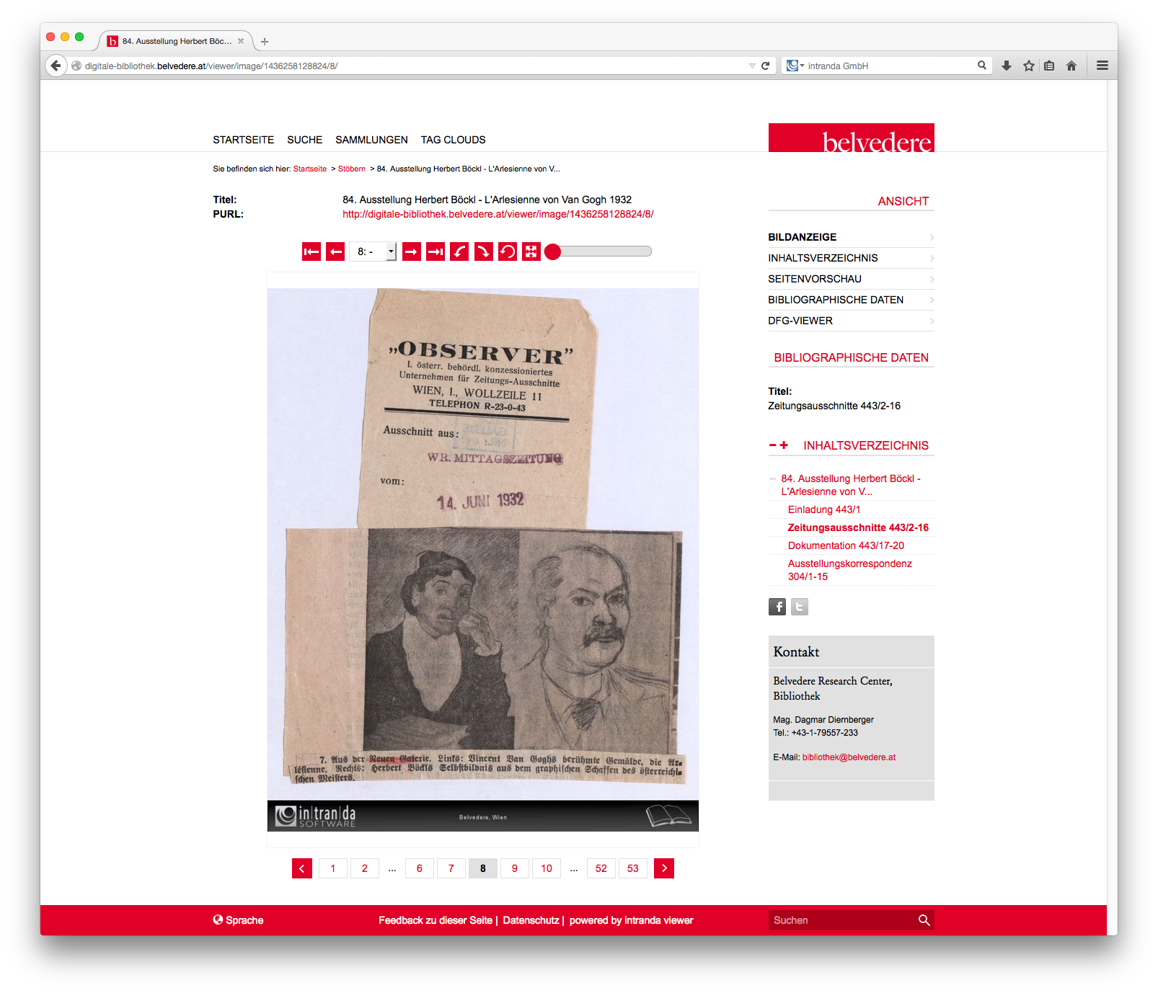This screenshot has height=993, width=1158.
Task: Select BILDANZEIGE view option
Action: (x=851, y=237)
